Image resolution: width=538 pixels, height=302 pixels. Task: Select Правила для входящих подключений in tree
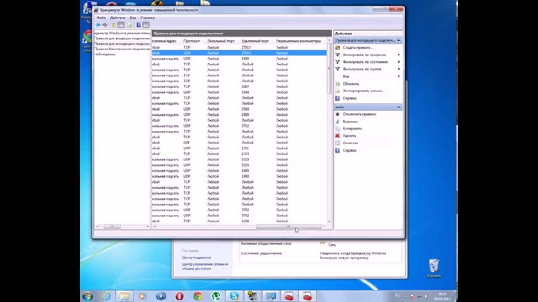click(x=122, y=38)
